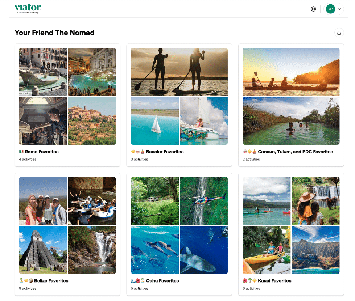Click the '4 activities' count text

[28, 159]
